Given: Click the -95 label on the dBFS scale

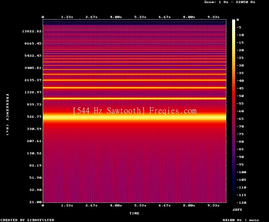Looking at the screenshot, I should pos(240,165).
